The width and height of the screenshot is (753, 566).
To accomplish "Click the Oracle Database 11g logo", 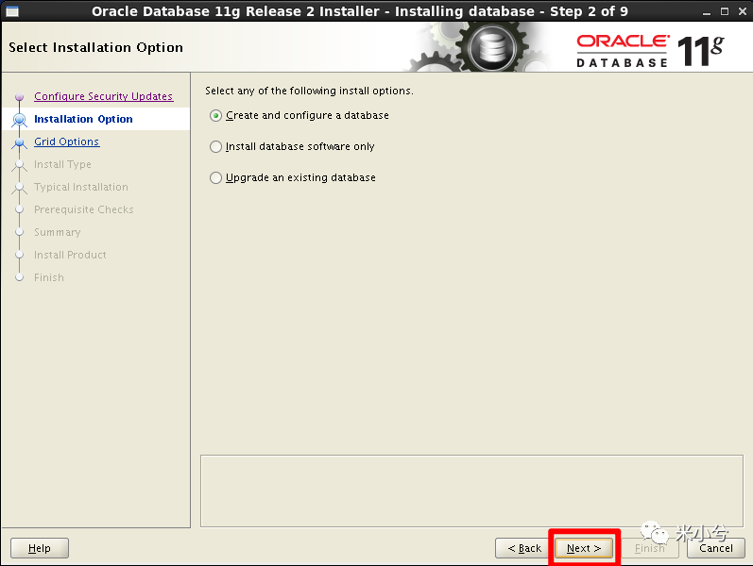I will point(650,50).
